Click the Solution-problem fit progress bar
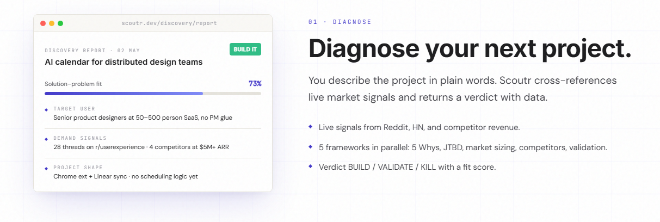The height and width of the screenshot is (222, 660). click(x=153, y=94)
